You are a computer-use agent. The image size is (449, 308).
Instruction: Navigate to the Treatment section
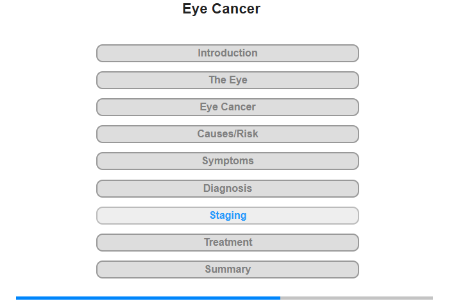coord(228,243)
